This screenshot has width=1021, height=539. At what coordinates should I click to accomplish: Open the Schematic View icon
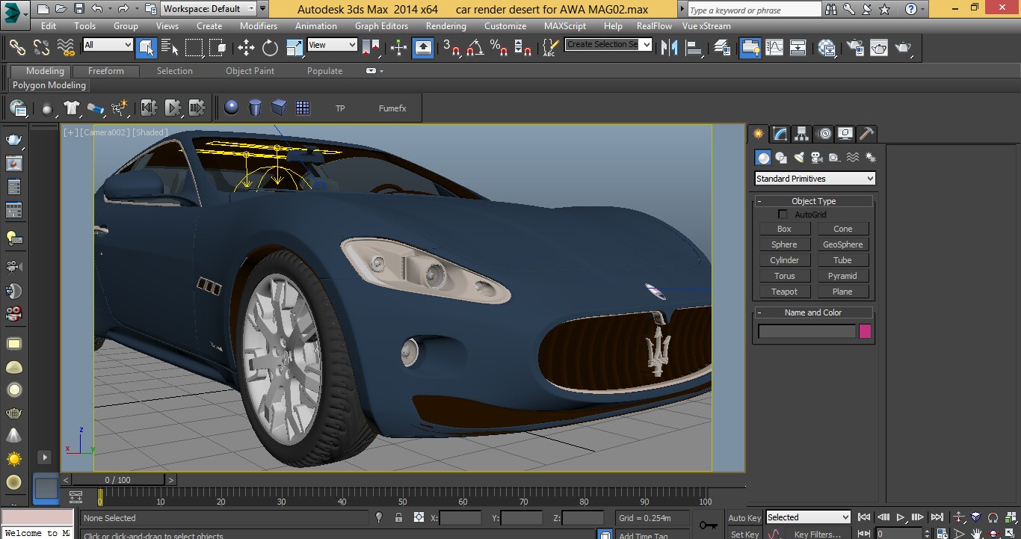[x=798, y=47]
